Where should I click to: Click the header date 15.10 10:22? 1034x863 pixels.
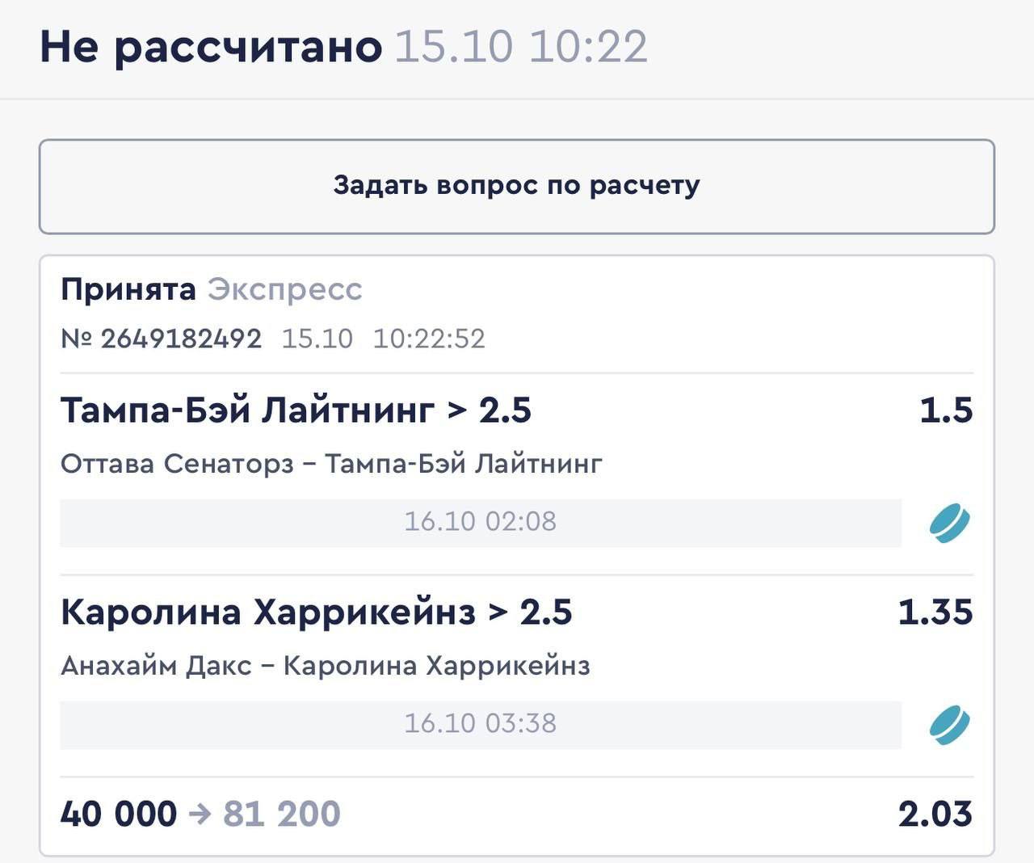tap(521, 46)
